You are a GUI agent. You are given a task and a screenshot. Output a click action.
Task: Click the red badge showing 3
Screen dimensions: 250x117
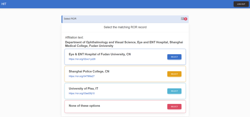pyautogui.click(x=186, y=19)
